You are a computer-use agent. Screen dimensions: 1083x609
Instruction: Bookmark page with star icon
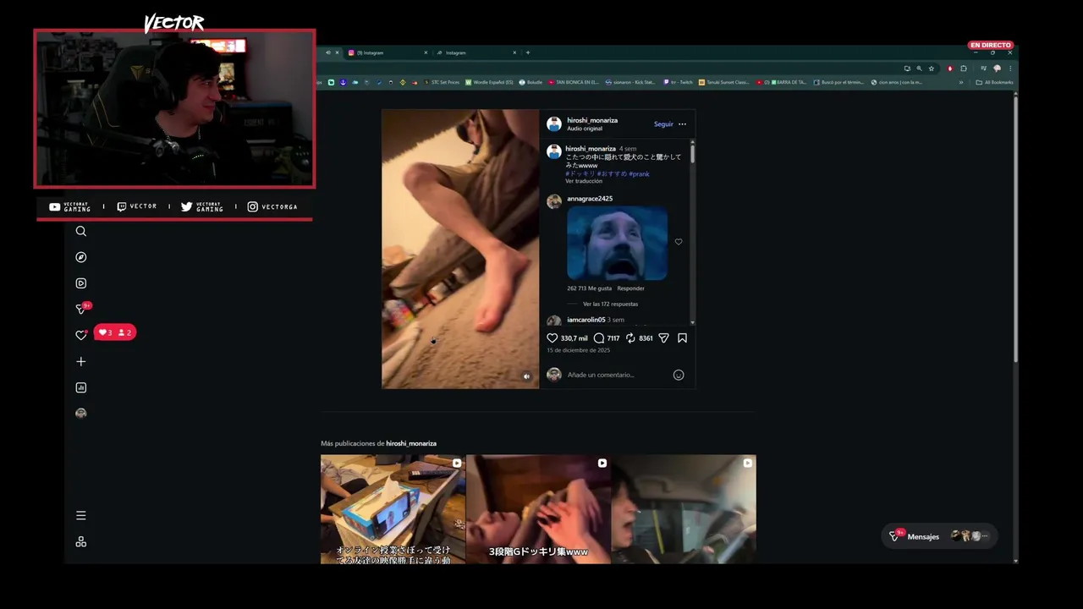(932, 69)
